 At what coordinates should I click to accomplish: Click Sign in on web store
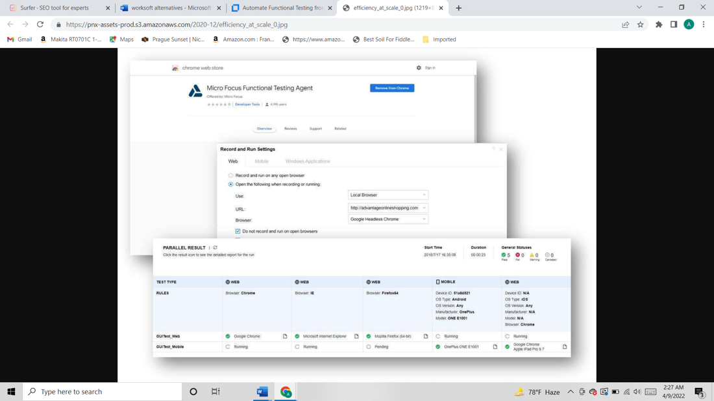click(430, 68)
